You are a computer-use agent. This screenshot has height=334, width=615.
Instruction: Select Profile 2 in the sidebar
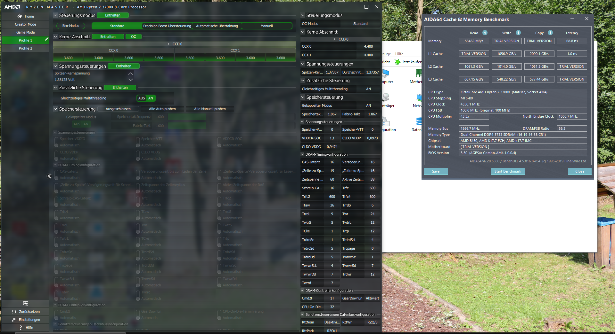(x=25, y=48)
